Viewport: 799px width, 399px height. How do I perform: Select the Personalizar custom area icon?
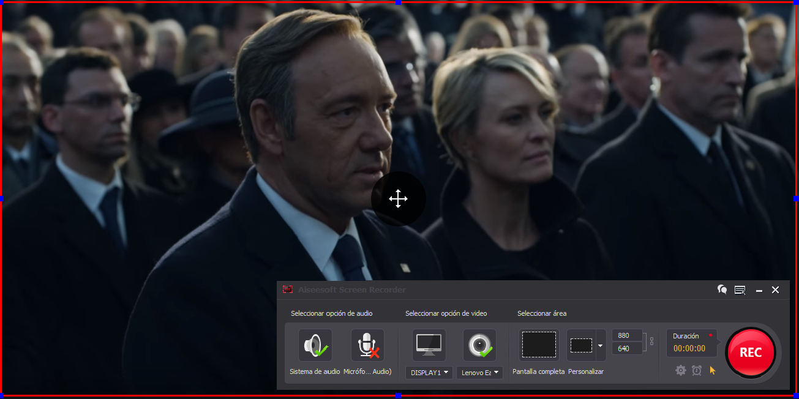coord(581,346)
